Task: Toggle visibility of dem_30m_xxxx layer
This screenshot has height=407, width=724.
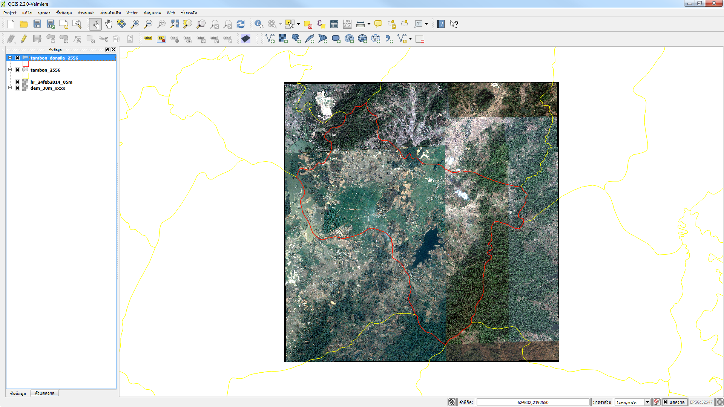Action: [17, 88]
